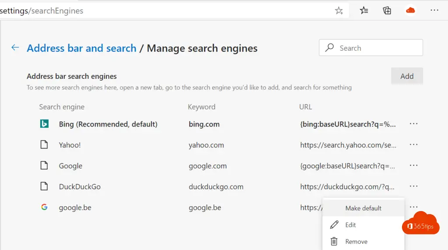Click the URL column header
The image size is (448, 250).
(x=305, y=107)
